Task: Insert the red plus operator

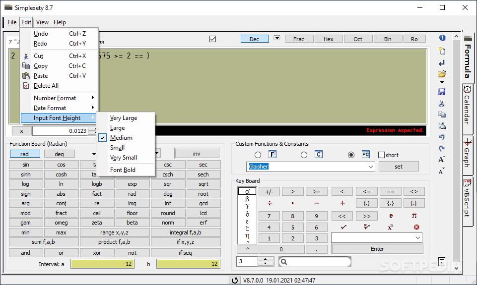Action: coord(342,203)
